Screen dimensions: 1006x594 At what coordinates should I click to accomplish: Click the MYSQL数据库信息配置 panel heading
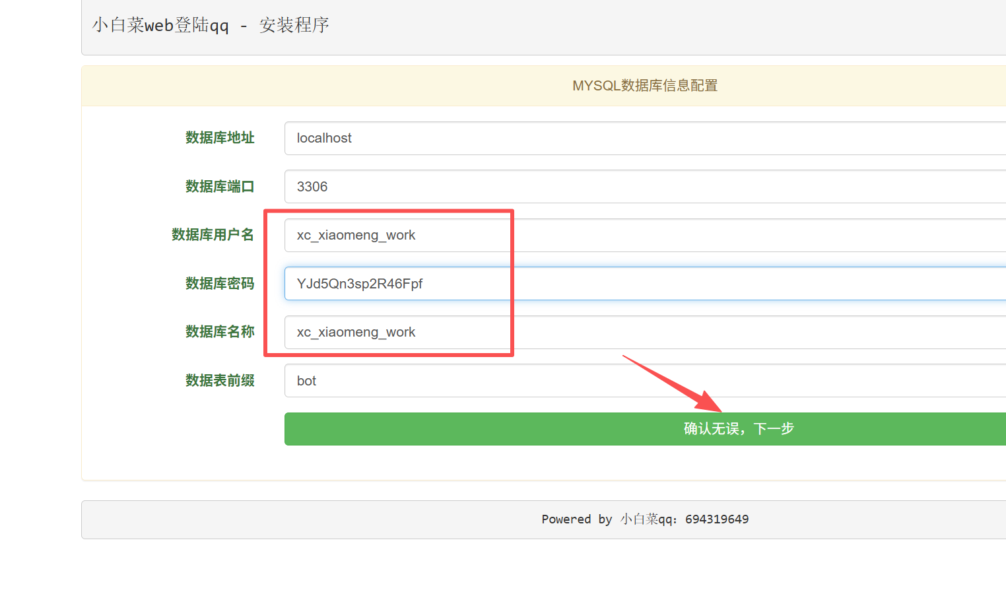644,86
